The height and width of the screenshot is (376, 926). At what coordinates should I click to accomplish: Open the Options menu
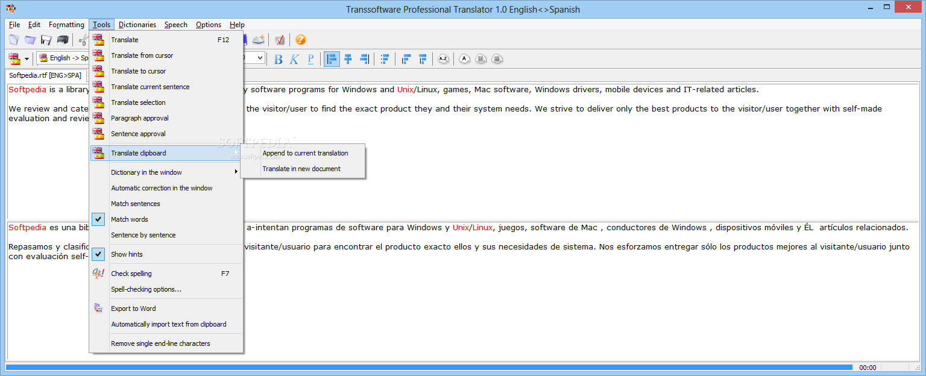[209, 25]
